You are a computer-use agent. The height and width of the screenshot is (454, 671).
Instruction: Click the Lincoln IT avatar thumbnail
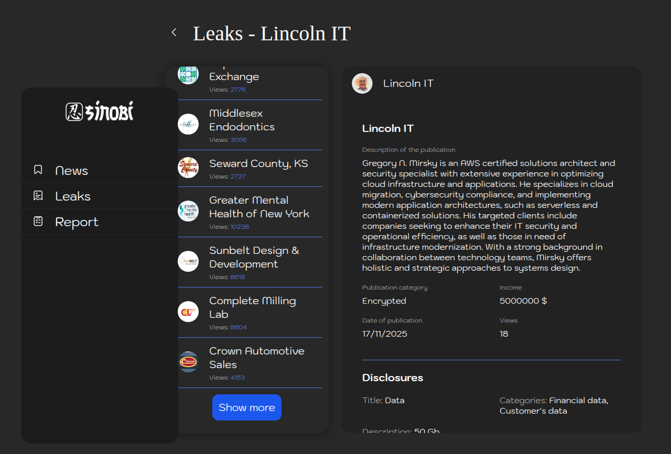[362, 83]
